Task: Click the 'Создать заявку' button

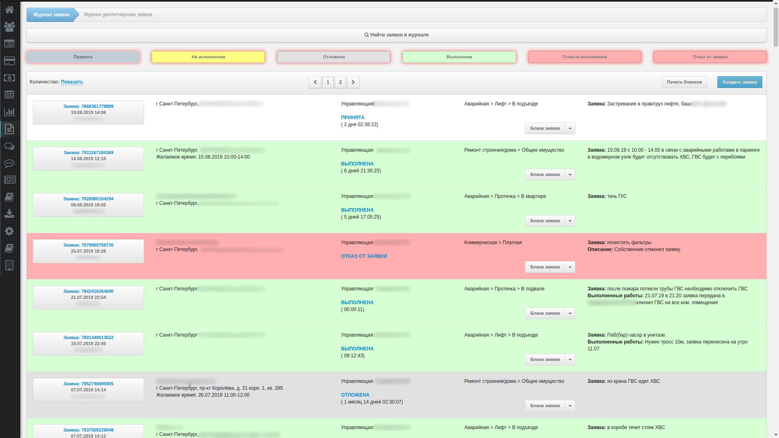Action: click(739, 82)
